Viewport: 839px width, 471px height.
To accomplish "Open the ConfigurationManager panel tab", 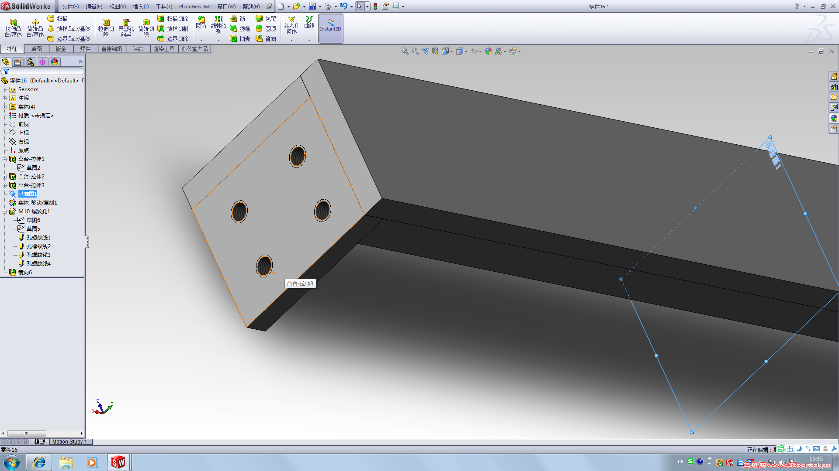I will (x=30, y=62).
